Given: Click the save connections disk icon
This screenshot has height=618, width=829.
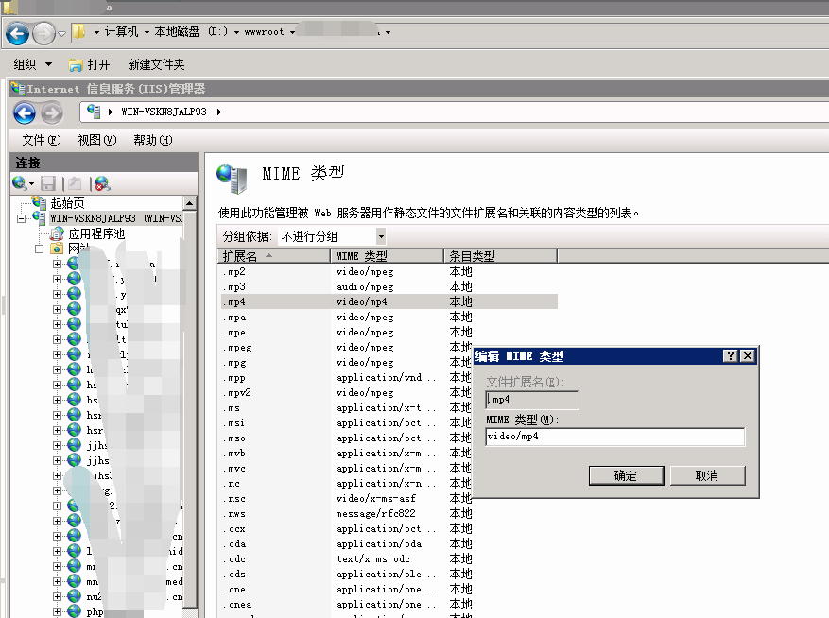Looking at the screenshot, I should (x=48, y=183).
